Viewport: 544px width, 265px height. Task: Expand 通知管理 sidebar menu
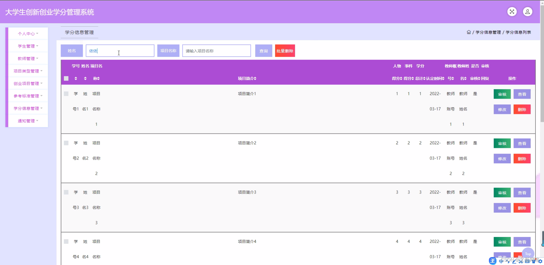(28, 121)
